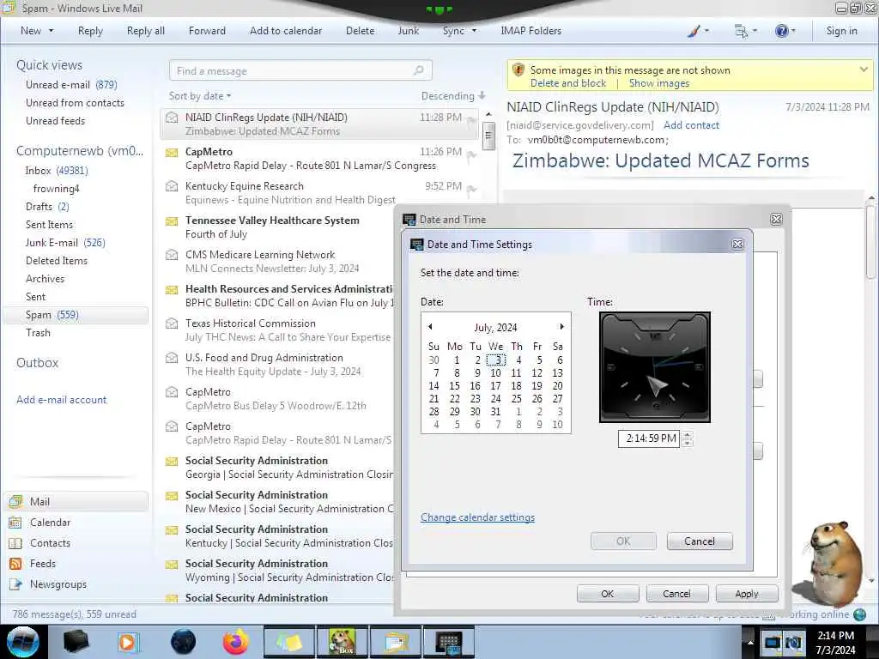Click the Add contact link
This screenshot has height=659, width=879.
tap(691, 125)
